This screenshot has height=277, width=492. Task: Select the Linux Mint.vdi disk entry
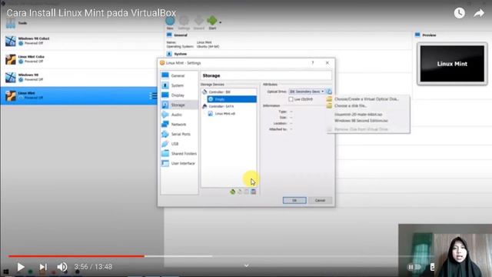click(231, 114)
